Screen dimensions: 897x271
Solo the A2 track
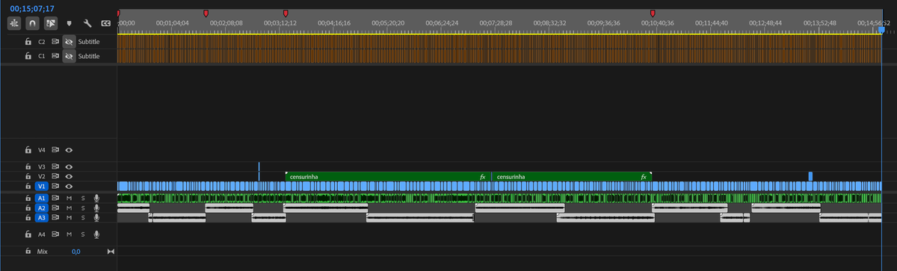pos(83,208)
